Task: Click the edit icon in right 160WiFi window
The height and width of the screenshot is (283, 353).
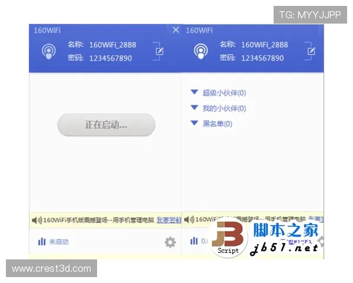Action: tap(311, 51)
